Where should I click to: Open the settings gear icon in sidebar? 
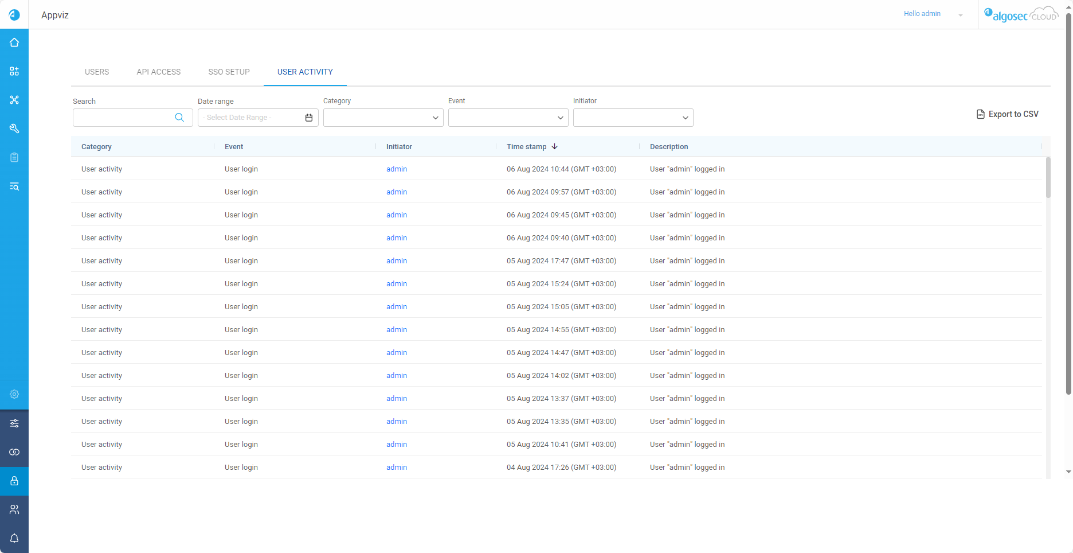(14, 394)
